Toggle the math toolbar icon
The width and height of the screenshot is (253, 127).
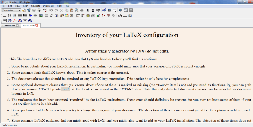click(x=126, y=10)
